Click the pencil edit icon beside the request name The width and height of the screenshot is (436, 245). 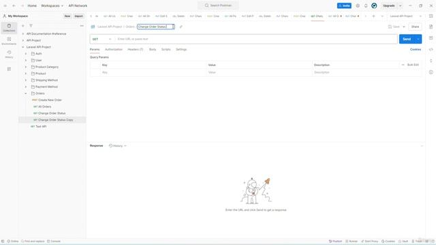pyautogui.click(x=181, y=27)
